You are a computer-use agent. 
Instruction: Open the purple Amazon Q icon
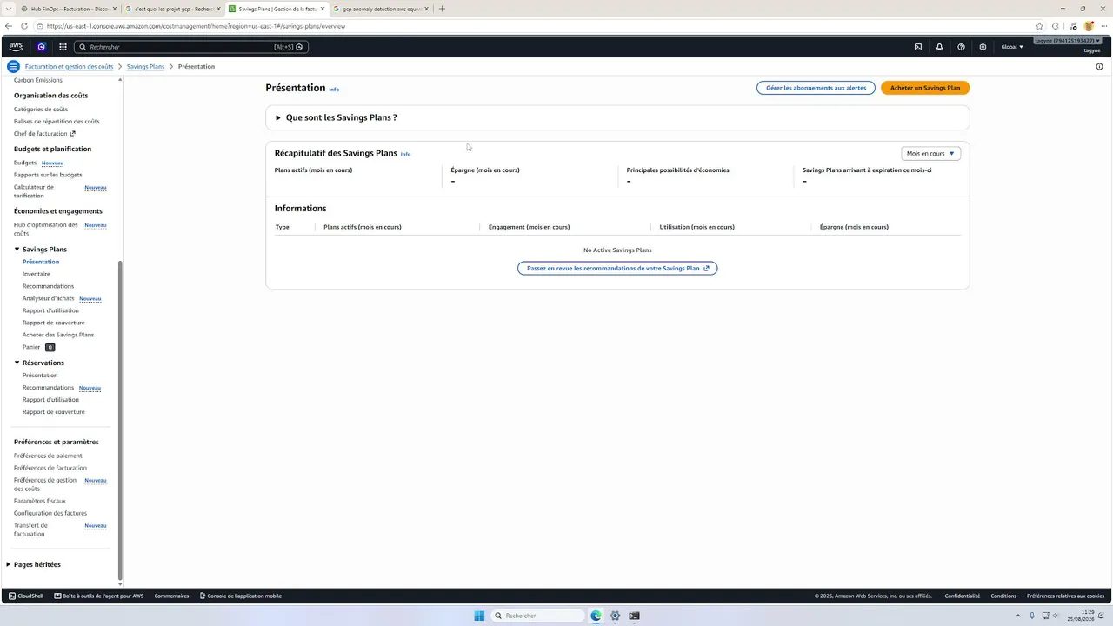point(41,47)
